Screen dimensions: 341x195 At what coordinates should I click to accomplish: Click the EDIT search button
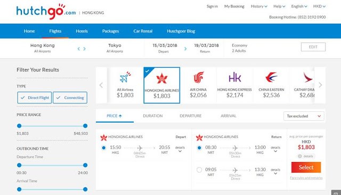coord(313,47)
